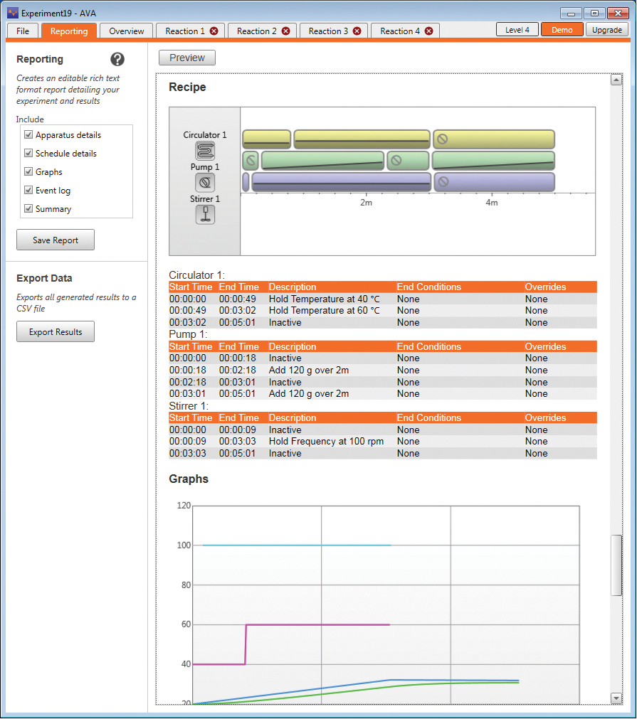Toggle the Graphs include option
637x719 pixels.
(28, 171)
